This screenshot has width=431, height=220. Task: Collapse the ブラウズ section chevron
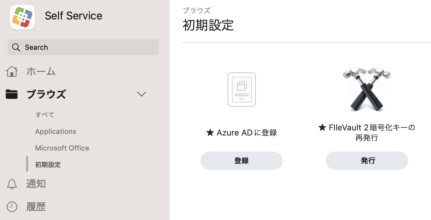141,94
